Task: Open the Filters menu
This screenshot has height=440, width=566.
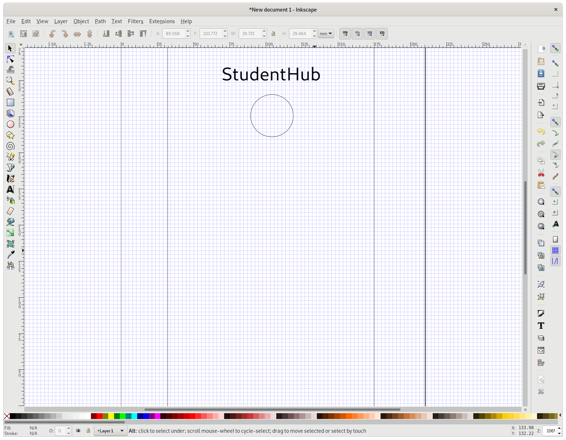Action: (x=135, y=21)
